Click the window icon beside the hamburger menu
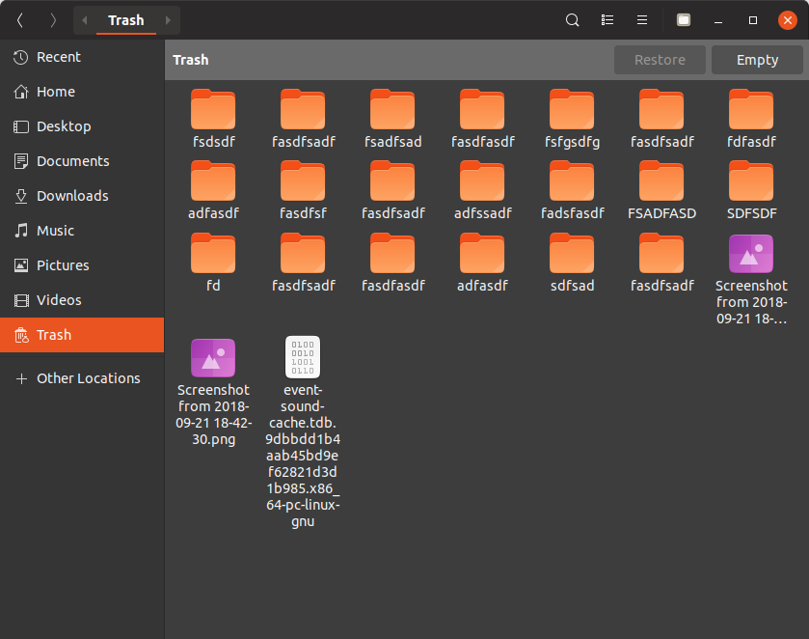Viewport: 809px width, 639px height. 684,20
